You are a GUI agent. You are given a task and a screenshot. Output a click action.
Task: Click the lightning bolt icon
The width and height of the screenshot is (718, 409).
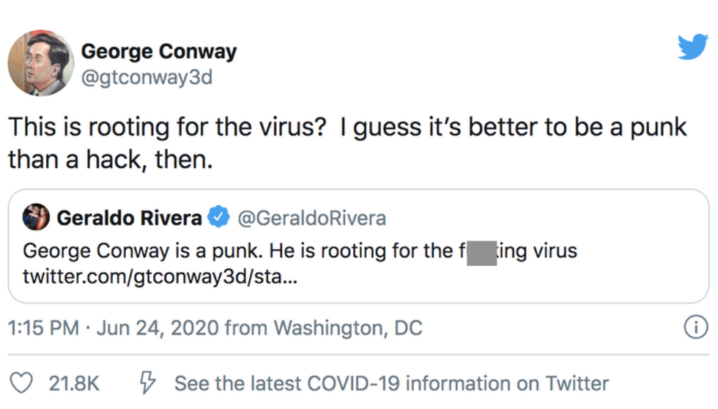(x=147, y=383)
